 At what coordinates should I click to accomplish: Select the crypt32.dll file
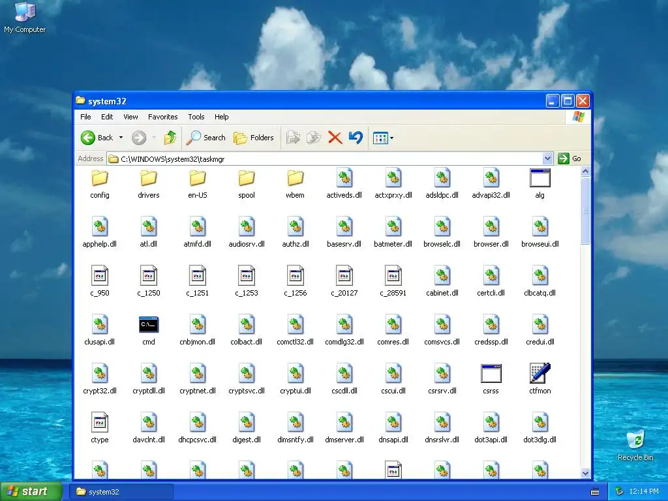click(x=100, y=380)
